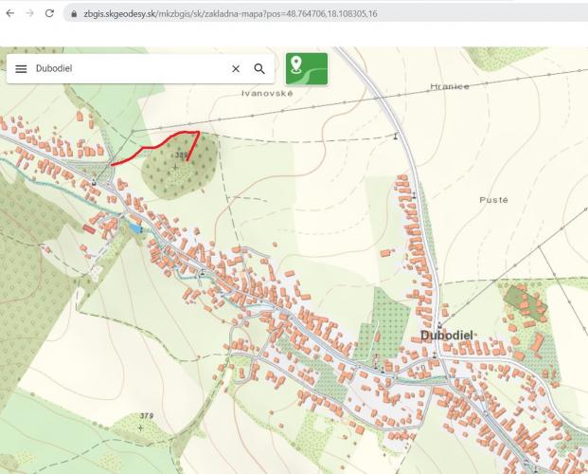
Task: Select the URL in the address bar
Action: [x=230, y=14]
